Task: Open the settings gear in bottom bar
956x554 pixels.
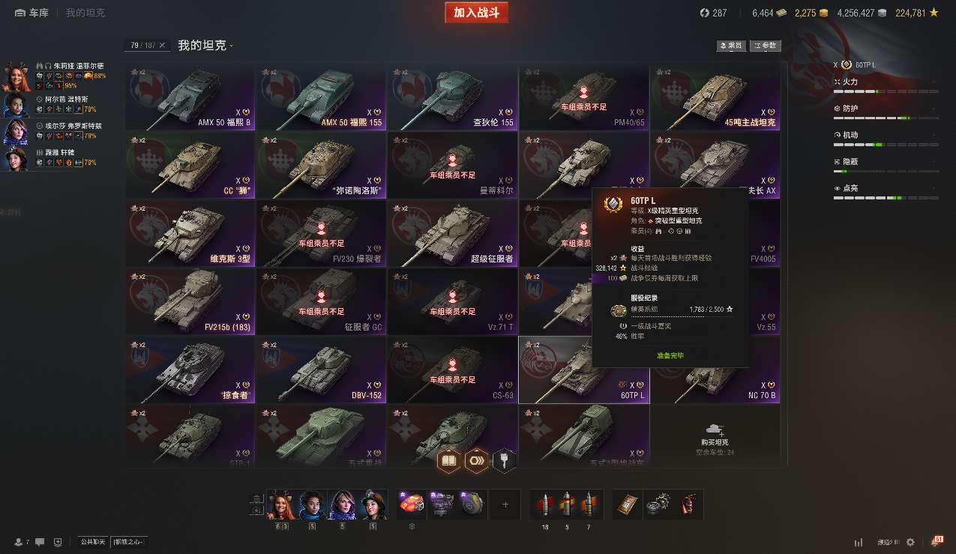Action: pos(910,542)
